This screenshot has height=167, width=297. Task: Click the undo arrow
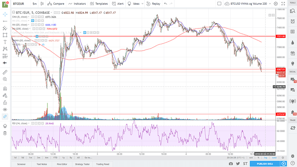tap(166, 3)
